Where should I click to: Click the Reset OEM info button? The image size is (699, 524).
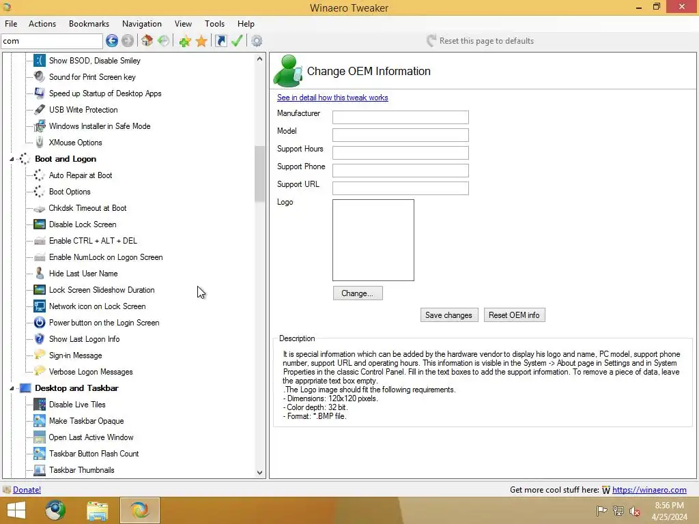pos(514,315)
